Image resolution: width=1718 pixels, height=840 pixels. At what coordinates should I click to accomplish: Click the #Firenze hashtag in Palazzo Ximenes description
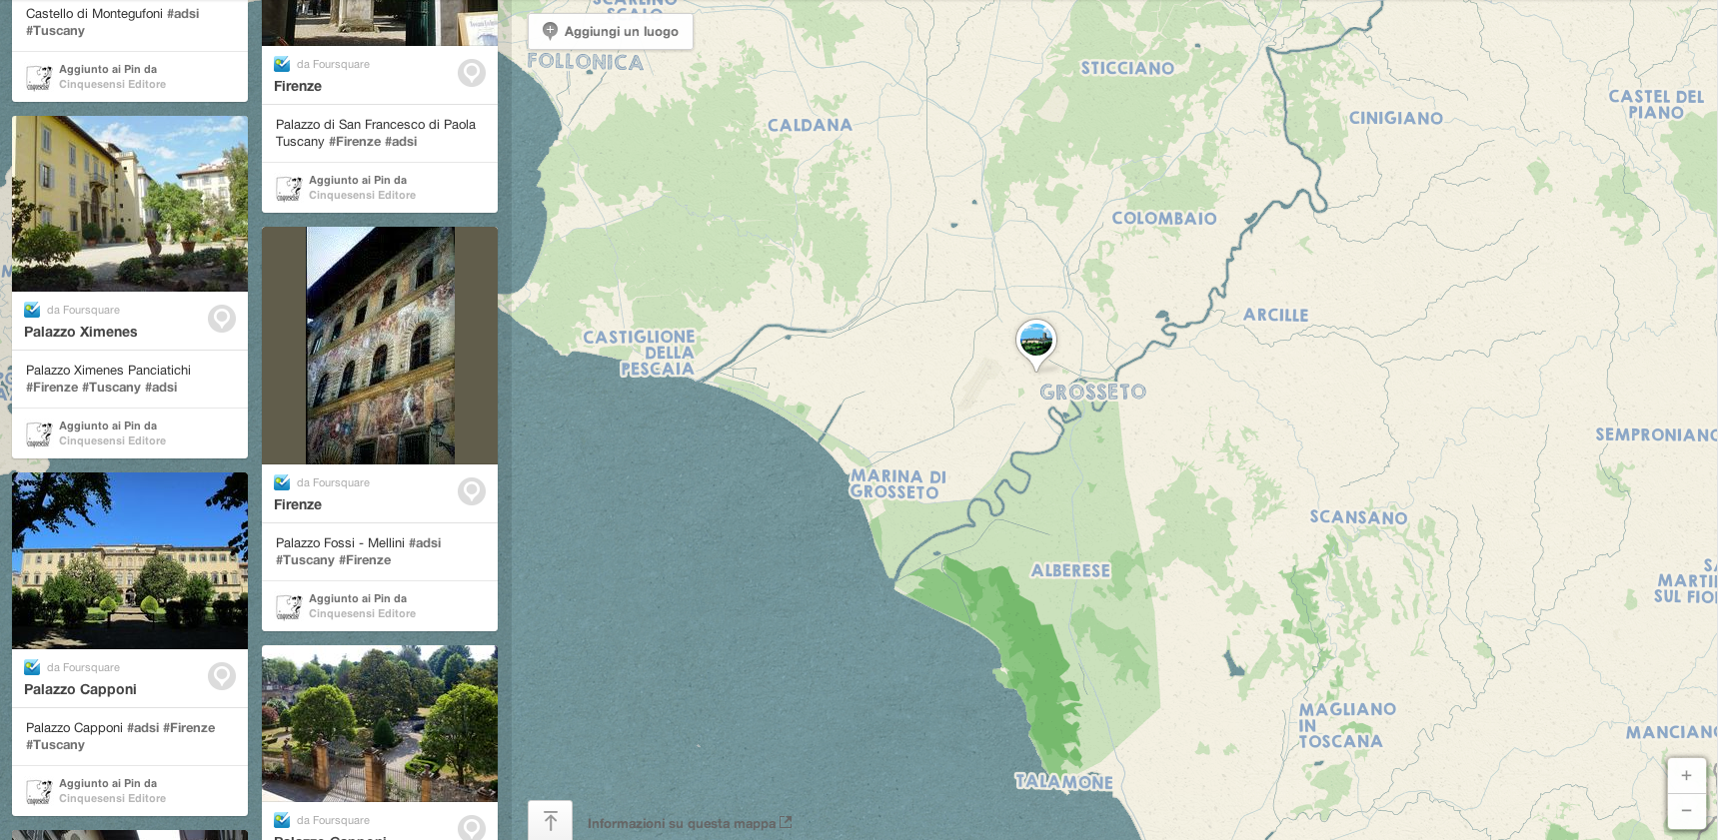[52, 388]
